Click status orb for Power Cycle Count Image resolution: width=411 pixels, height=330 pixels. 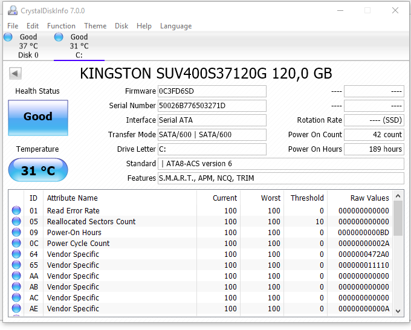(16, 243)
